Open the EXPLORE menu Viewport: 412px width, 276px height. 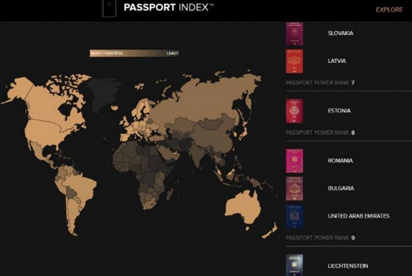click(389, 10)
